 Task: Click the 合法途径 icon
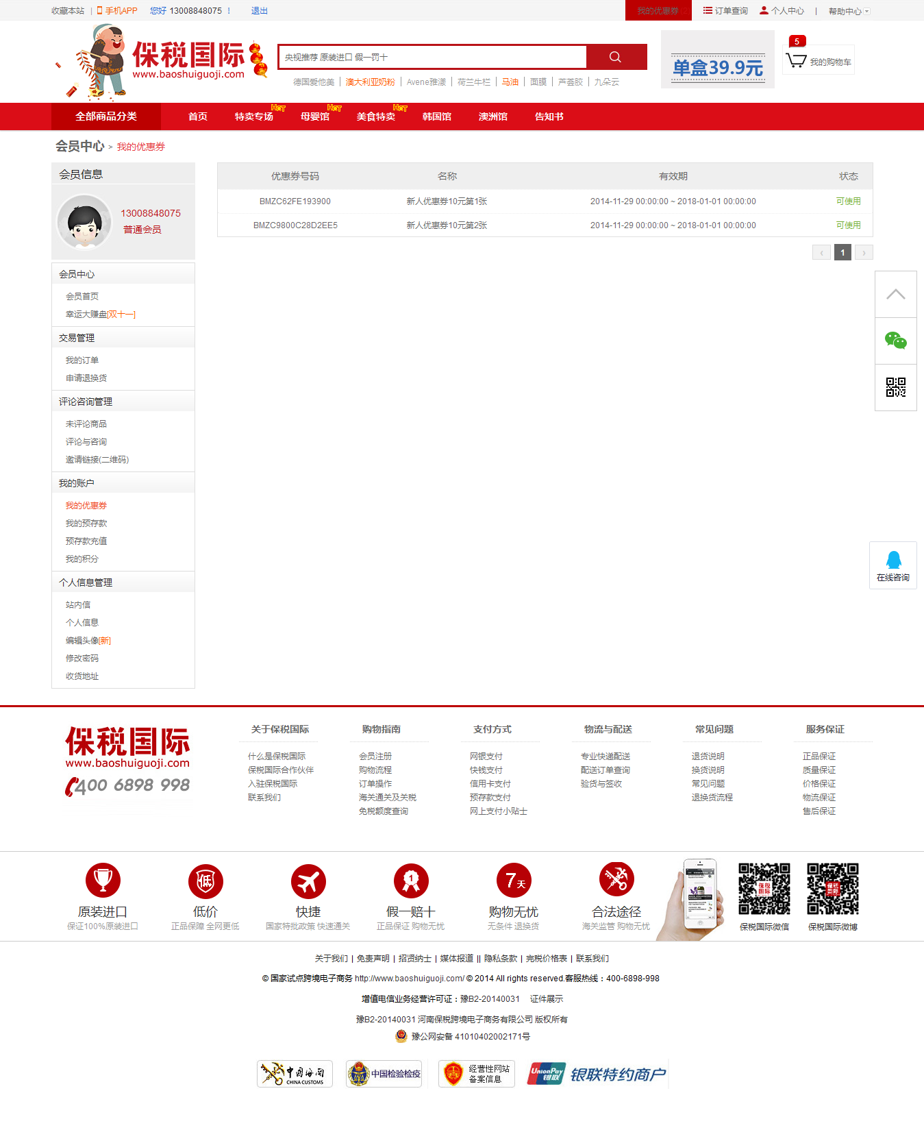(616, 879)
